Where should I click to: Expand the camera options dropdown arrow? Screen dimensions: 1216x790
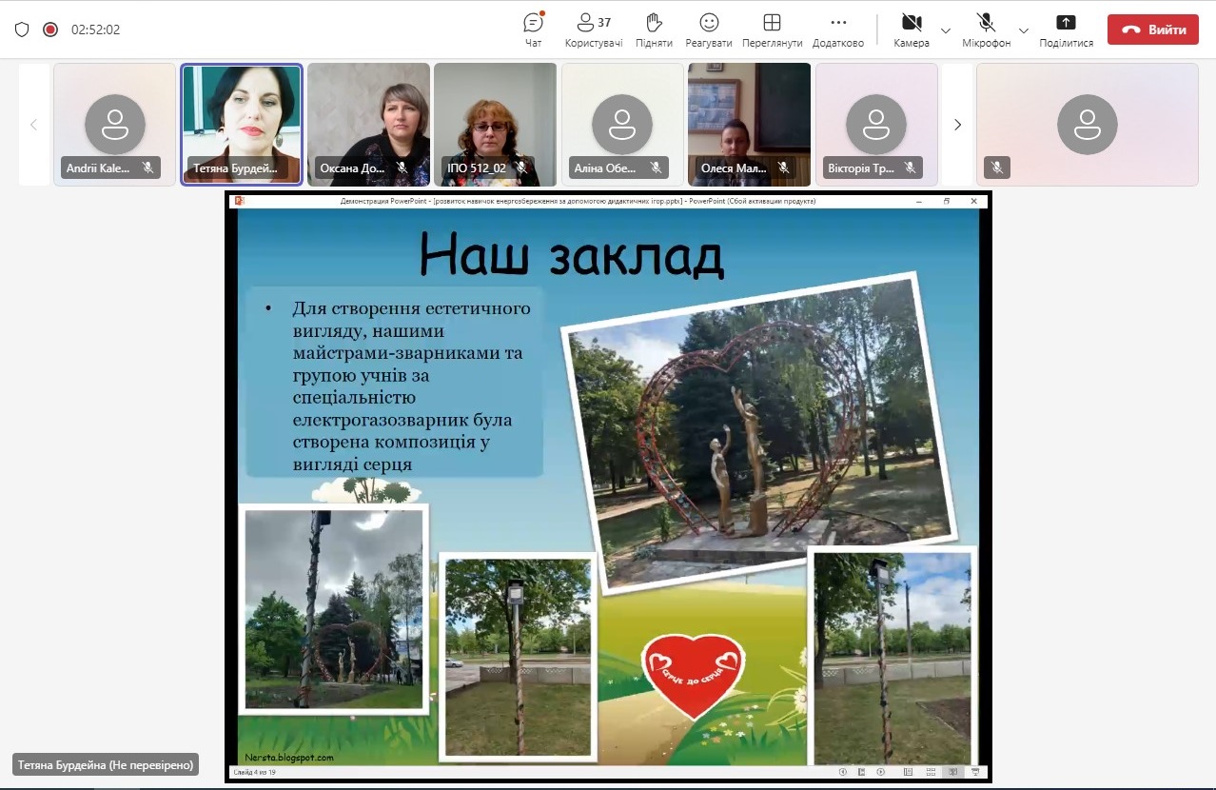click(946, 30)
